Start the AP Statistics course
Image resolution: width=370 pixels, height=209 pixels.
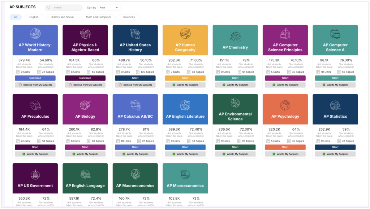pos(335,147)
